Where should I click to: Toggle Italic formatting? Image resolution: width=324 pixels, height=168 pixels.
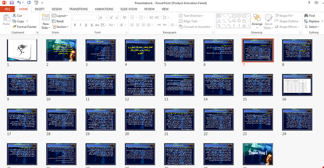point(81,25)
